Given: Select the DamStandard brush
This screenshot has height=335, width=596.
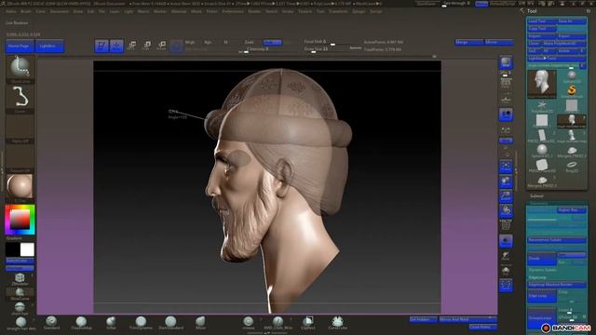Looking at the screenshot, I should tap(170, 323).
